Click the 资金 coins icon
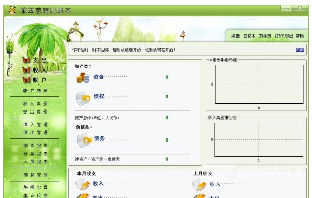This screenshot has width=312, height=198. [x=83, y=78]
